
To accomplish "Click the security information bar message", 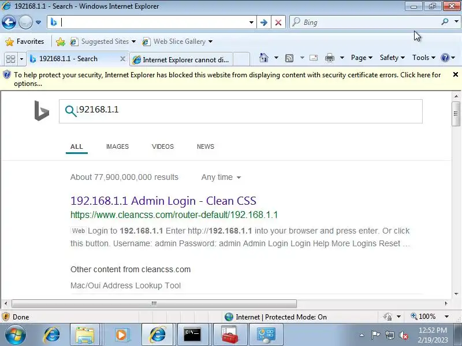I will tap(227, 79).
